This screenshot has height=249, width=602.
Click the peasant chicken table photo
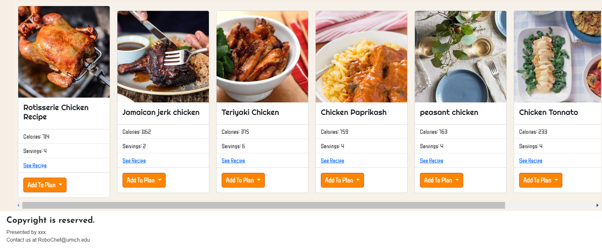click(461, 57)
